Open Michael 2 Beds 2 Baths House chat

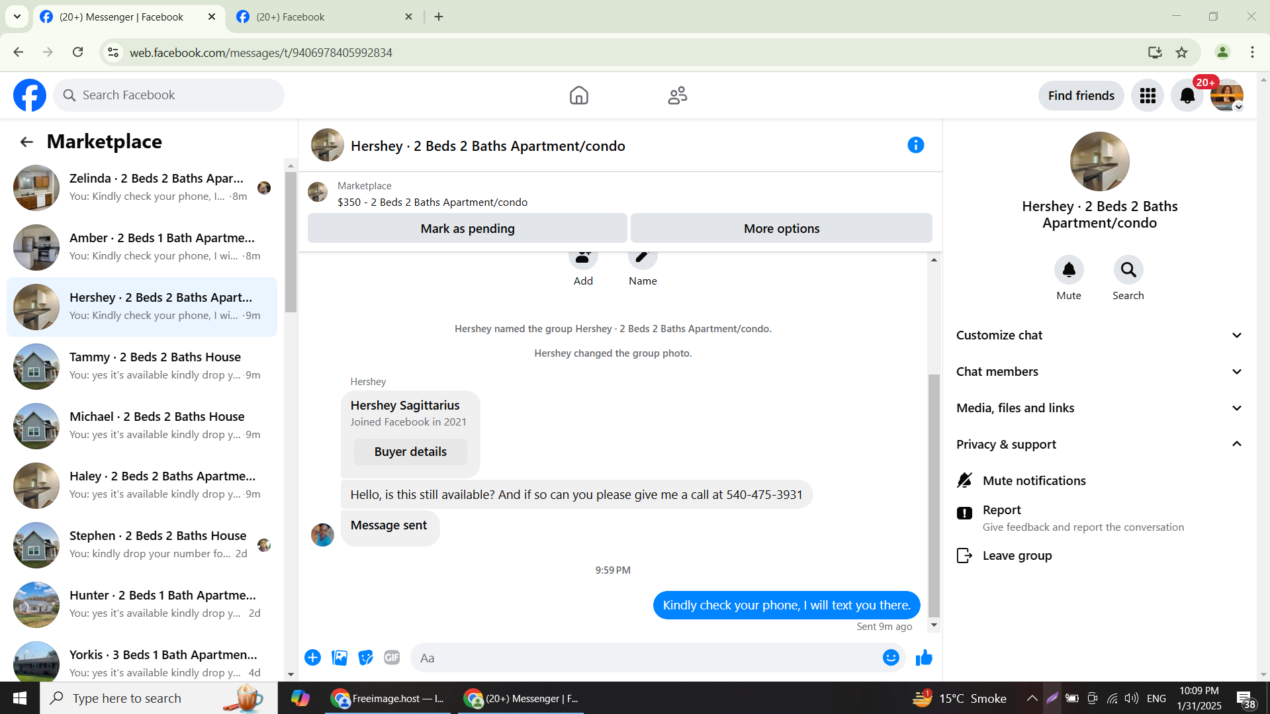(142, 426)
